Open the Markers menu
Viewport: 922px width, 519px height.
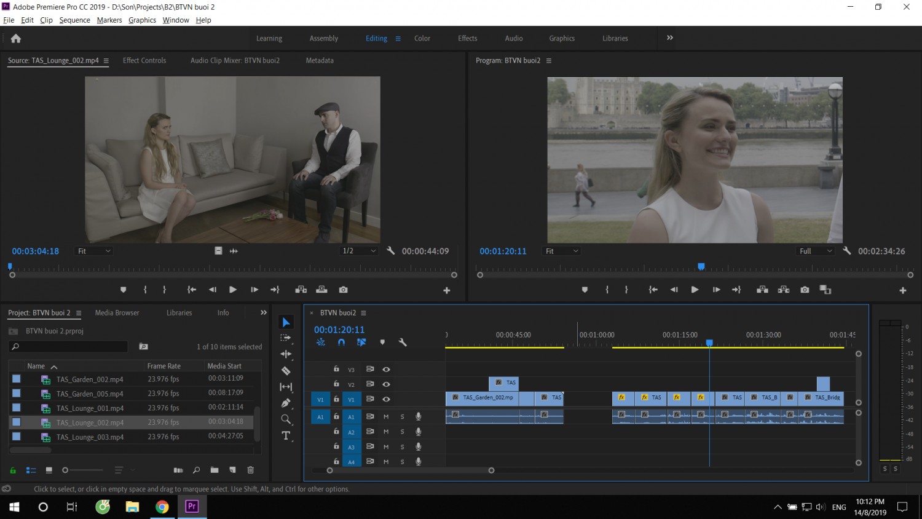(x=109, y=20)
